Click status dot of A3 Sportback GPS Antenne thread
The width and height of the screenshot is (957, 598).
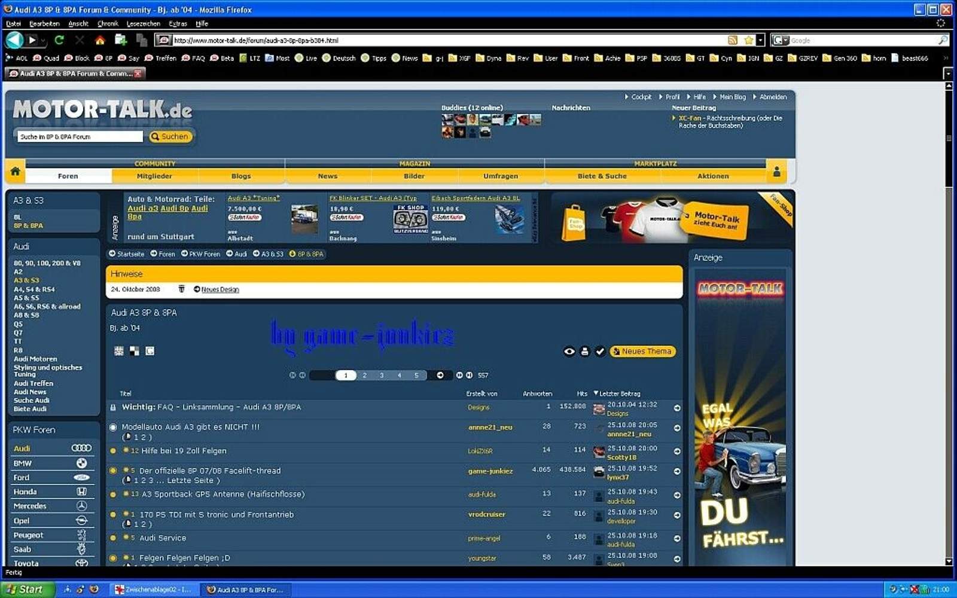pos(113,495)
